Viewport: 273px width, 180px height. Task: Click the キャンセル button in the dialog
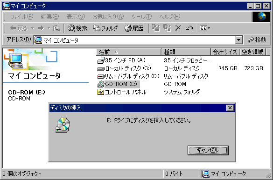point(208,150)
